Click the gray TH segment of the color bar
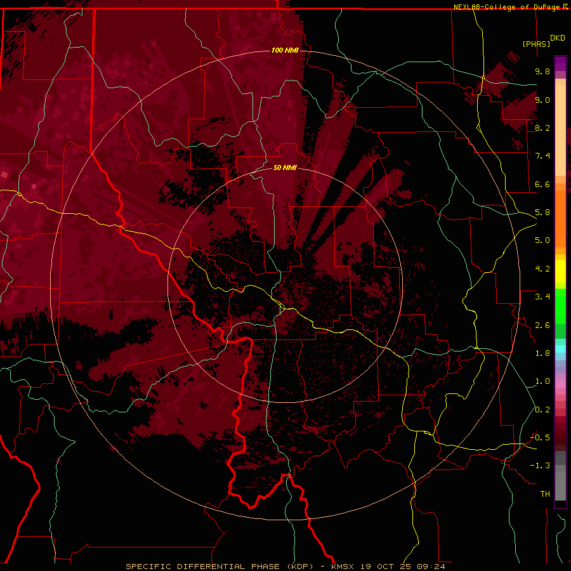The image size is (571, 571). coord(560,486)
